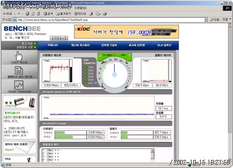This screenshot has width=233, height=168.
Task: Select the '3: (0ms) * *' result row
Action: [x=50, y=156]
